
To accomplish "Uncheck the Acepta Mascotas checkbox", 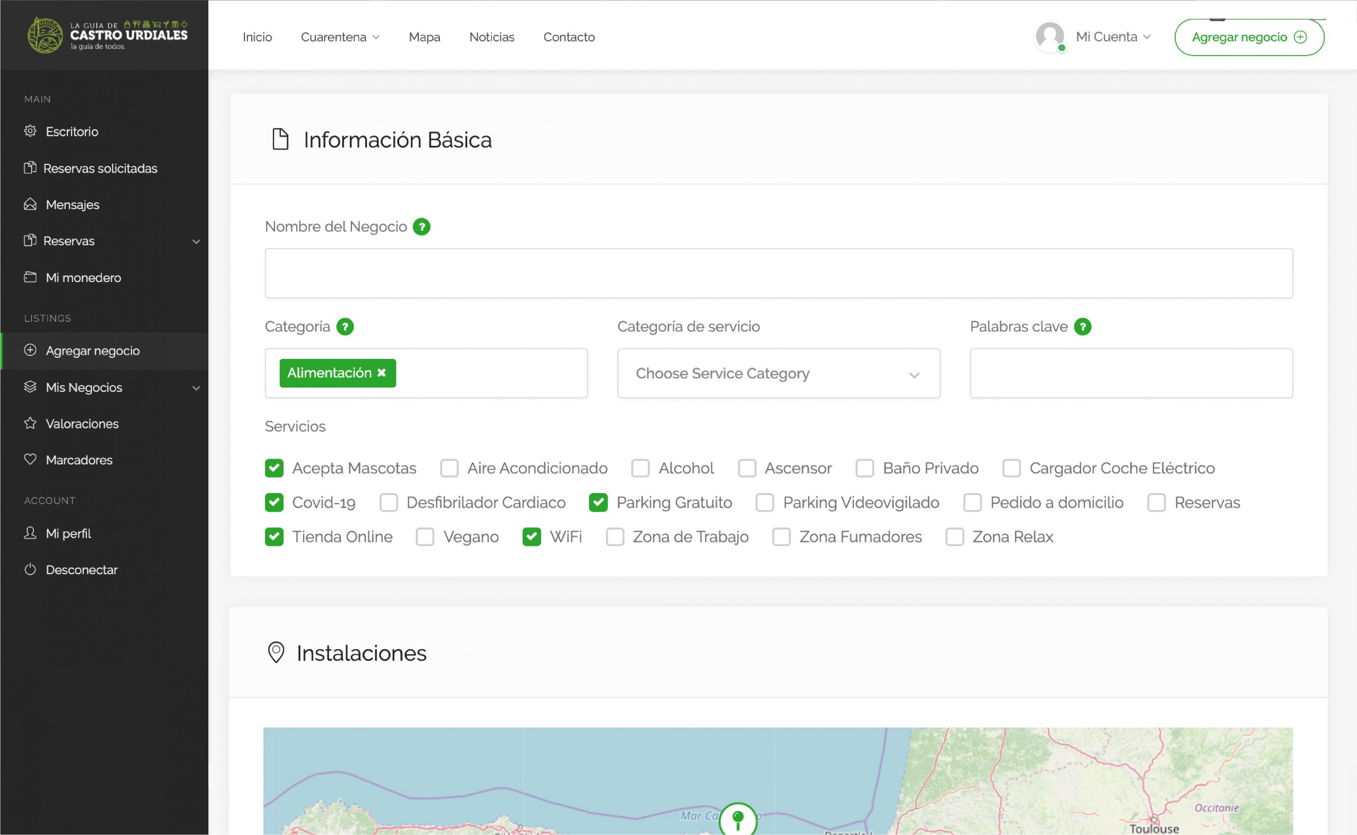I will tap(275, 468).
